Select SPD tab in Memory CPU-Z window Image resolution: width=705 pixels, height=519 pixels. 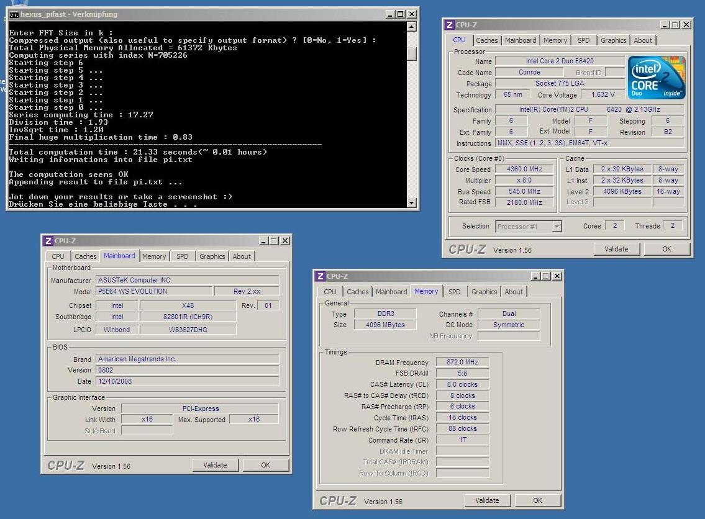[x=454, y=292]
